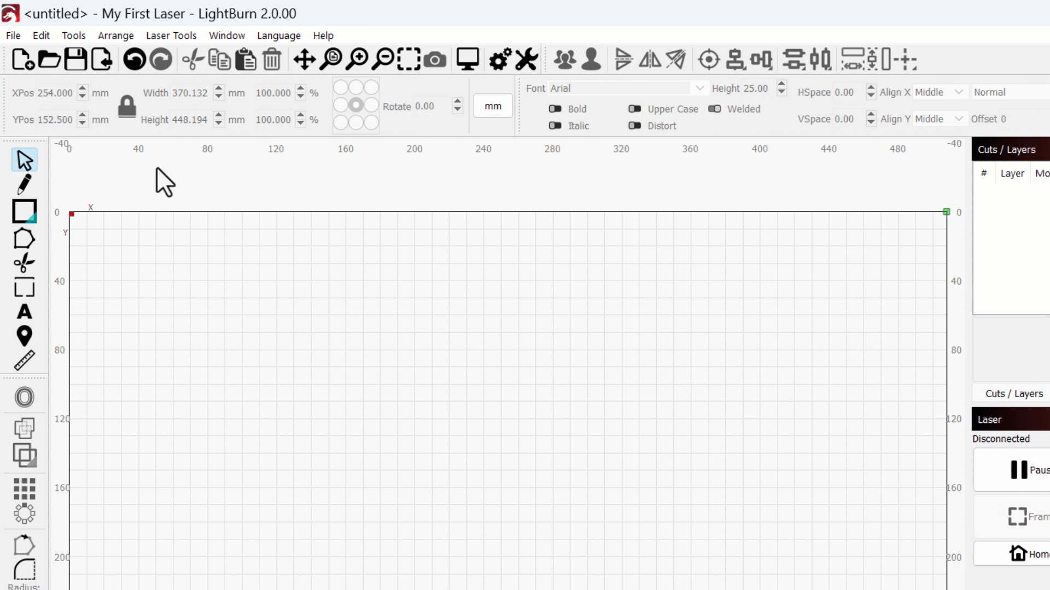
Task: Select the Draw Lines pencil tool
Action: (24, 185)
